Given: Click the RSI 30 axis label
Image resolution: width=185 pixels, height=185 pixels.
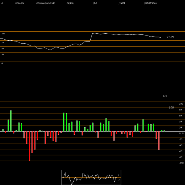Looking at the screenshot, I should [3, 54].
